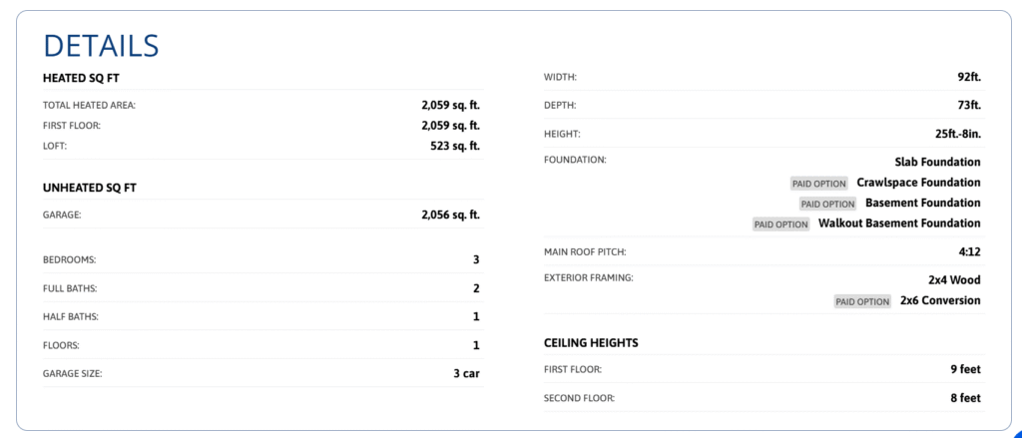The image size is (1022, 438).
Task: Choose the Crawlspace Foundation option text
Action: (918, 183)
